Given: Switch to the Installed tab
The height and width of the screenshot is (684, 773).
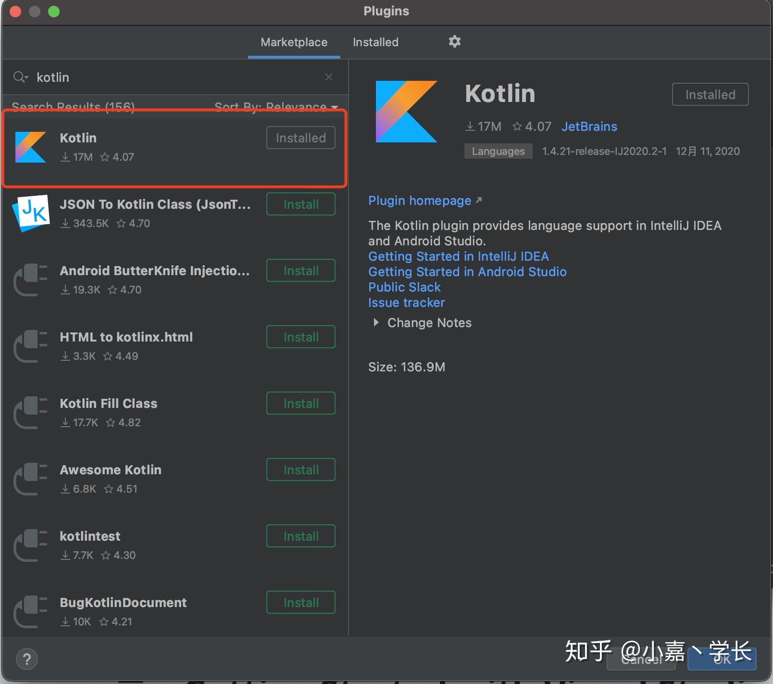Looking at the screenshot, I should click(375, 42).
